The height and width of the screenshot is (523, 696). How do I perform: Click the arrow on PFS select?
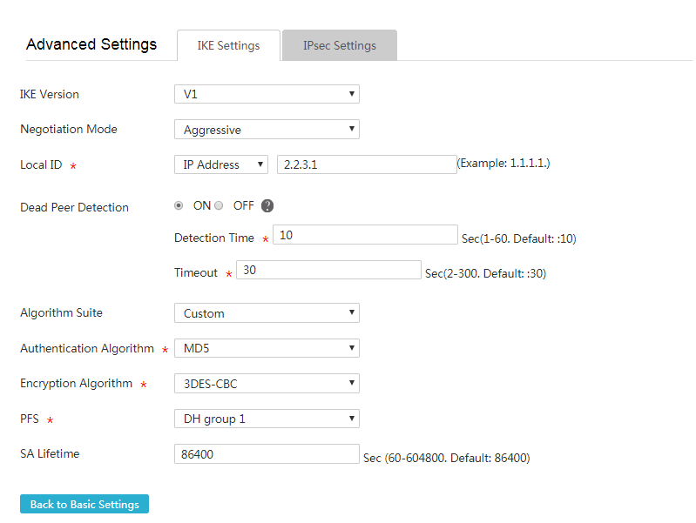[x=352, y=419]
